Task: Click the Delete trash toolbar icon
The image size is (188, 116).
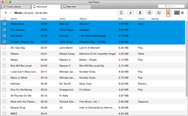Action: [x=140, y=13]
